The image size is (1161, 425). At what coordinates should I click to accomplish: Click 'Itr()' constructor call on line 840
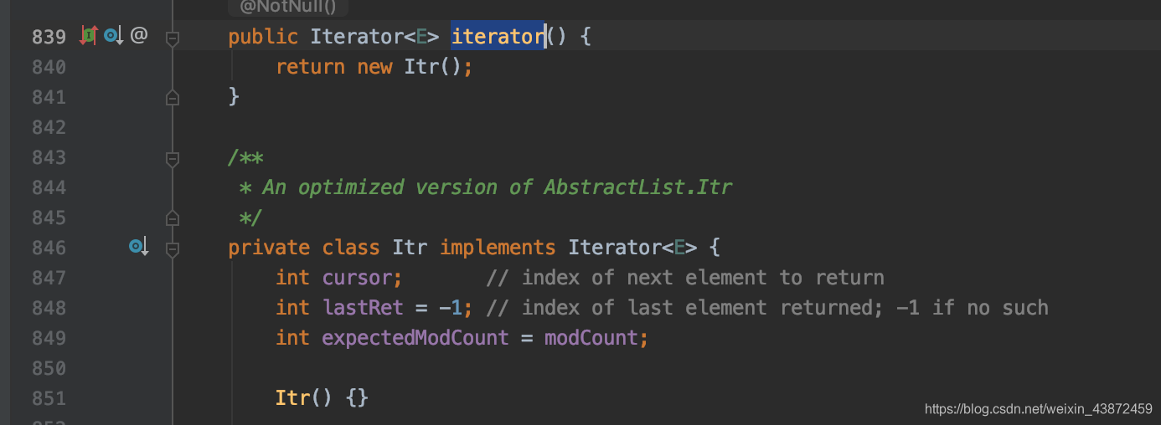click(x=433, y=67)
